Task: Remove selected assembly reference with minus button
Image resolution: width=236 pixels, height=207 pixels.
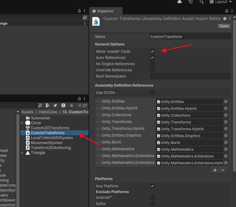Action: click(x=223, y=170)
